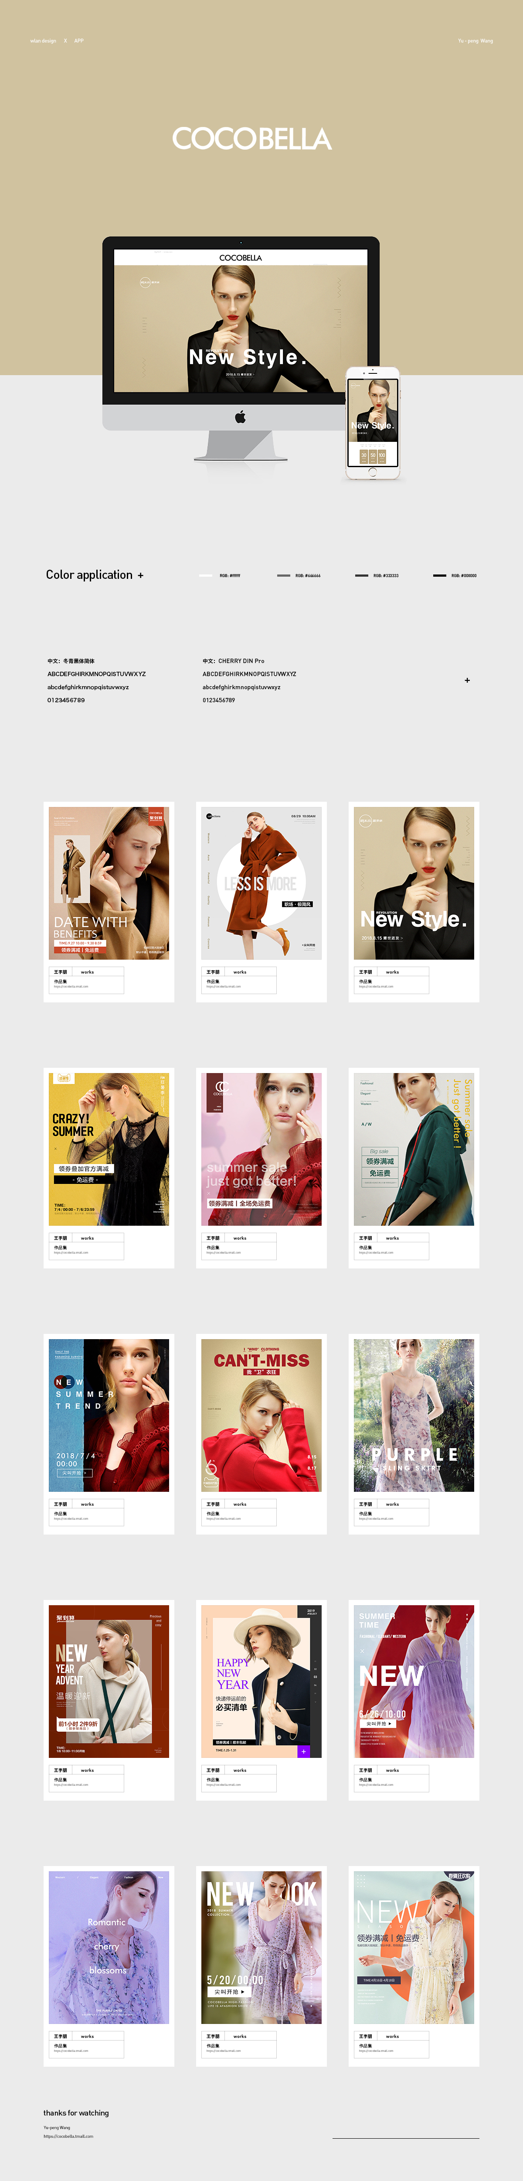Open the Date With Benefits poster
Screen dimensions: 523x2181
click(x=109, y=883)
